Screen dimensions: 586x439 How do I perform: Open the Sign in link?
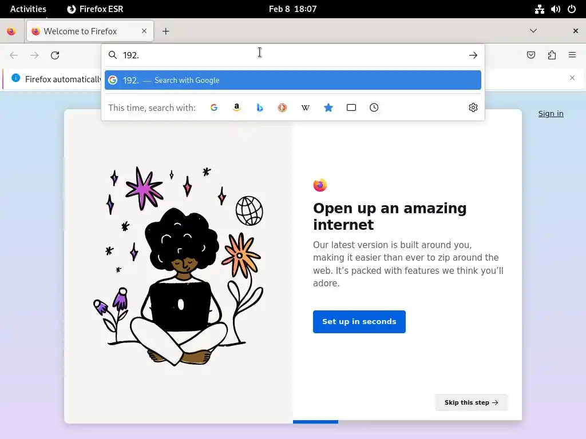[551, 114]
